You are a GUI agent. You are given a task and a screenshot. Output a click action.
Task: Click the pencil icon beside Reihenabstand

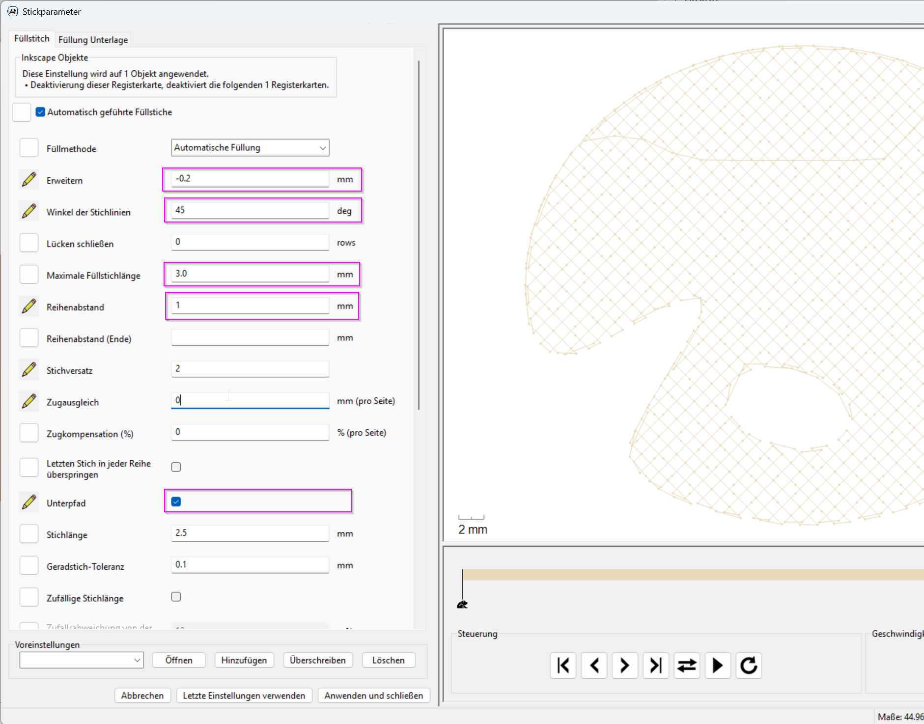coord(29,306)
